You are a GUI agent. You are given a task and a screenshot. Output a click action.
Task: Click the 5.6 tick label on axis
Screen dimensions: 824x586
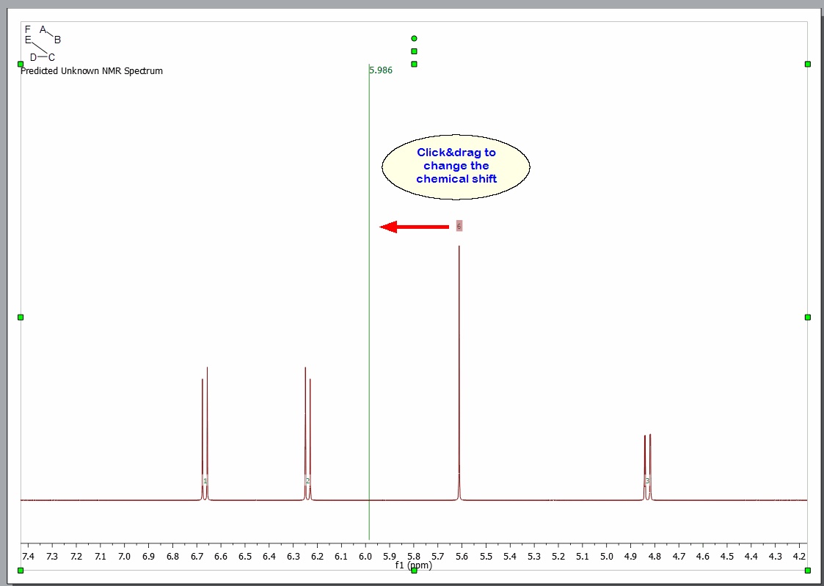click(x=462, y=555)
